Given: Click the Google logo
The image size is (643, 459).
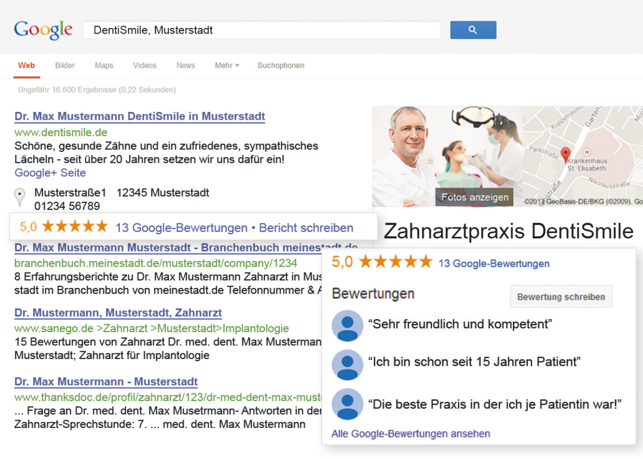Looking at the screenshot, I should [x=44, y=30].
